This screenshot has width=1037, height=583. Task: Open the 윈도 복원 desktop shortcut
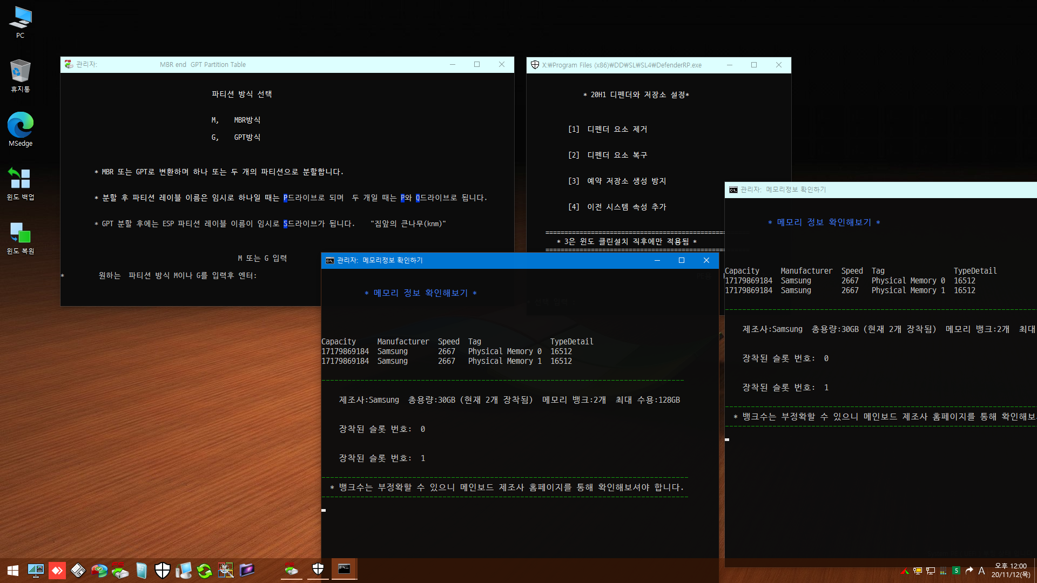(x=21, y=238)
